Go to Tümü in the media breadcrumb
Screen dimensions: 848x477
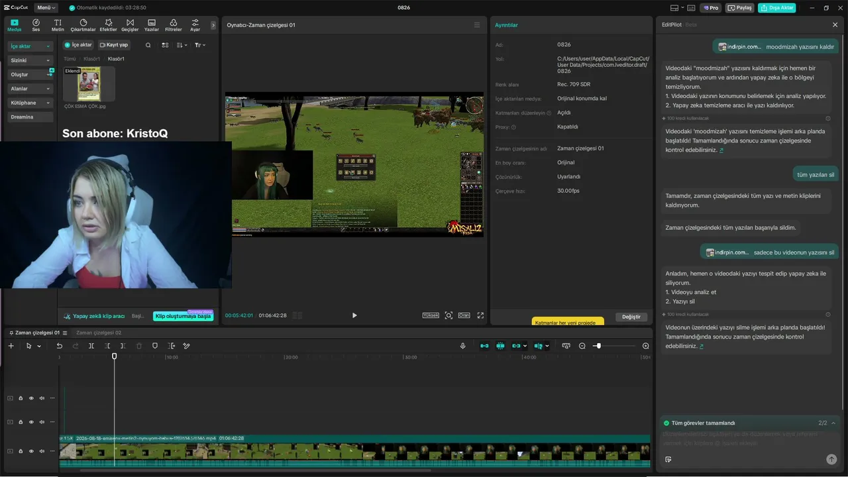70,59
